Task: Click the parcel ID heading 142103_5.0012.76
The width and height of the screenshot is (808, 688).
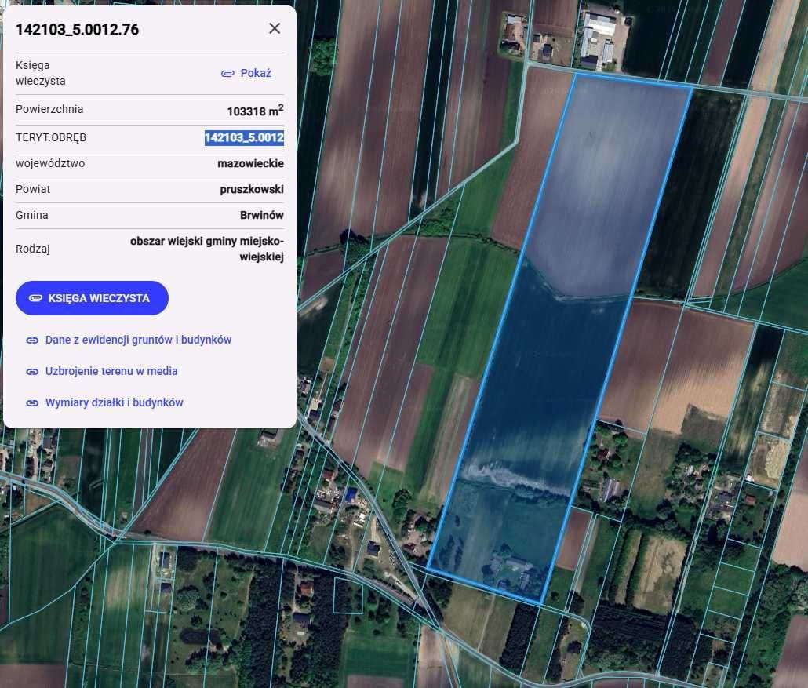Action: point(78,30)
